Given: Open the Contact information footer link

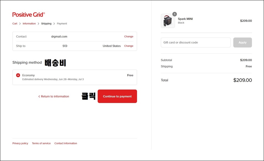Looking at the screenshot, I should pyautogui.click(x=66, y=143).
